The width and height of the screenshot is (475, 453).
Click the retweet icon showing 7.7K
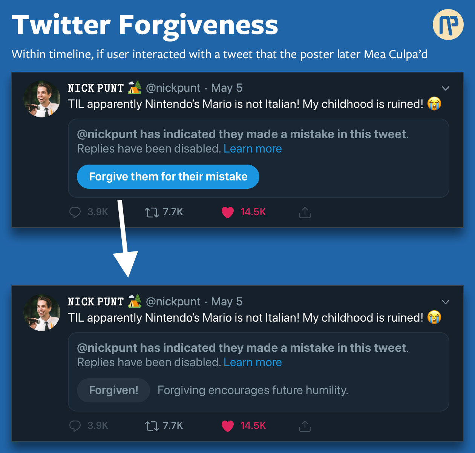[x=152, y=212]
